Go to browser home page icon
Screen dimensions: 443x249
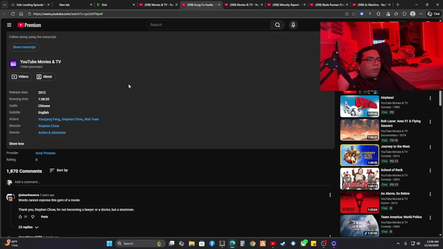tap(21, 14)
